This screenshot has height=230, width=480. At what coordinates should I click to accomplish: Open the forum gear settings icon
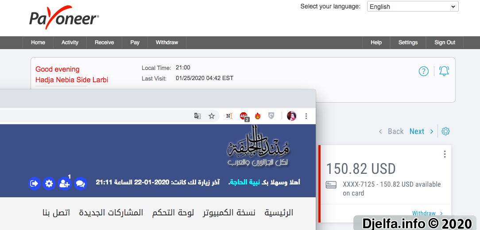point(49,184)
